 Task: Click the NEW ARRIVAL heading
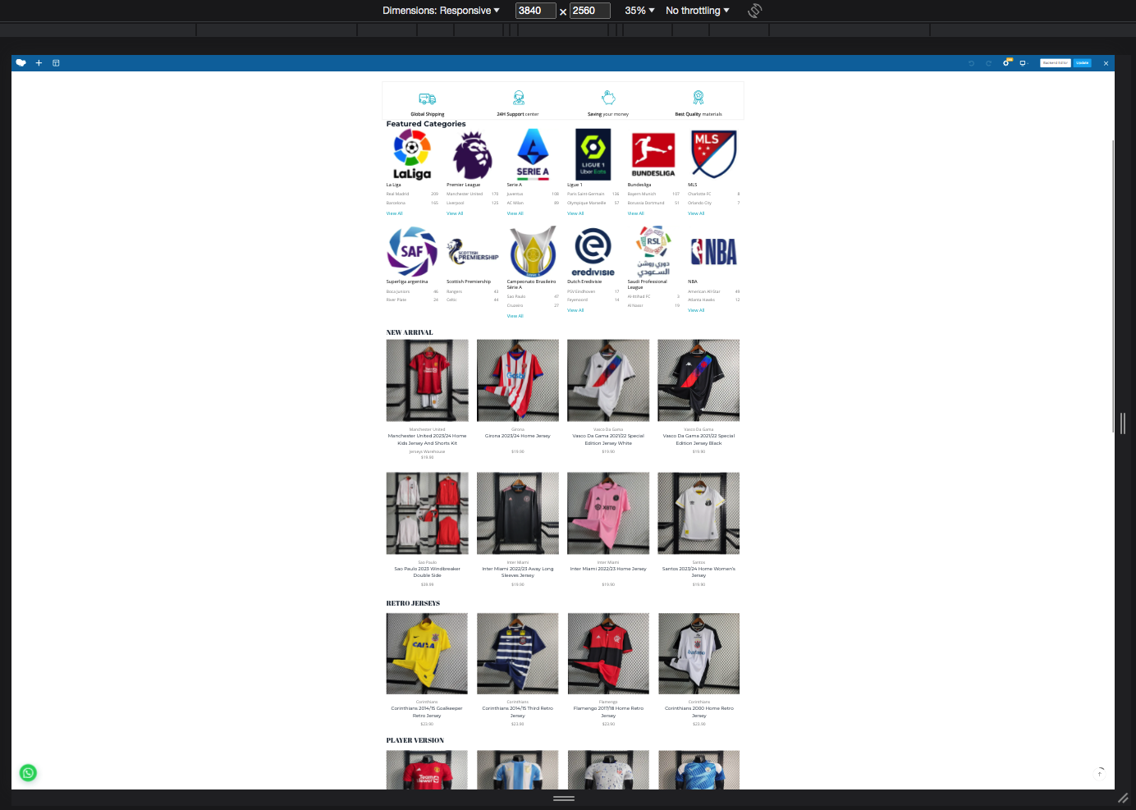[410, 332]
